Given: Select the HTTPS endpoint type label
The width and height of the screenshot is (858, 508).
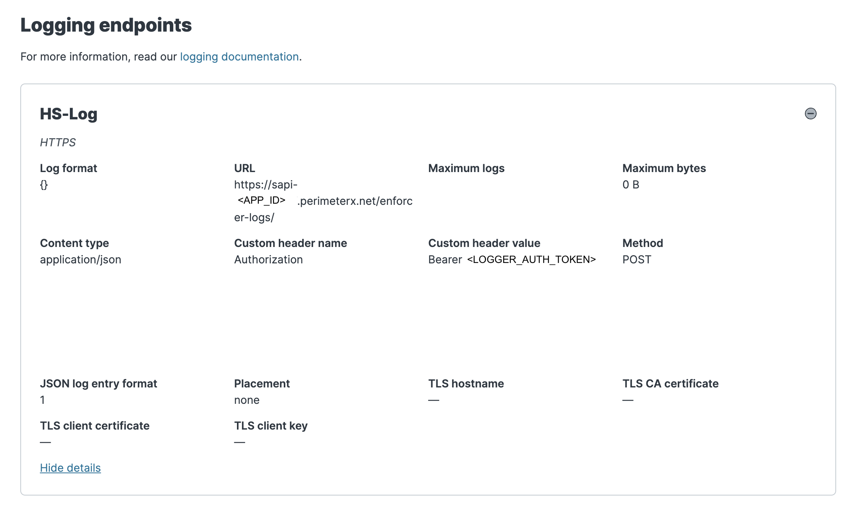Looking at the screenshot, I should point(58,142).
